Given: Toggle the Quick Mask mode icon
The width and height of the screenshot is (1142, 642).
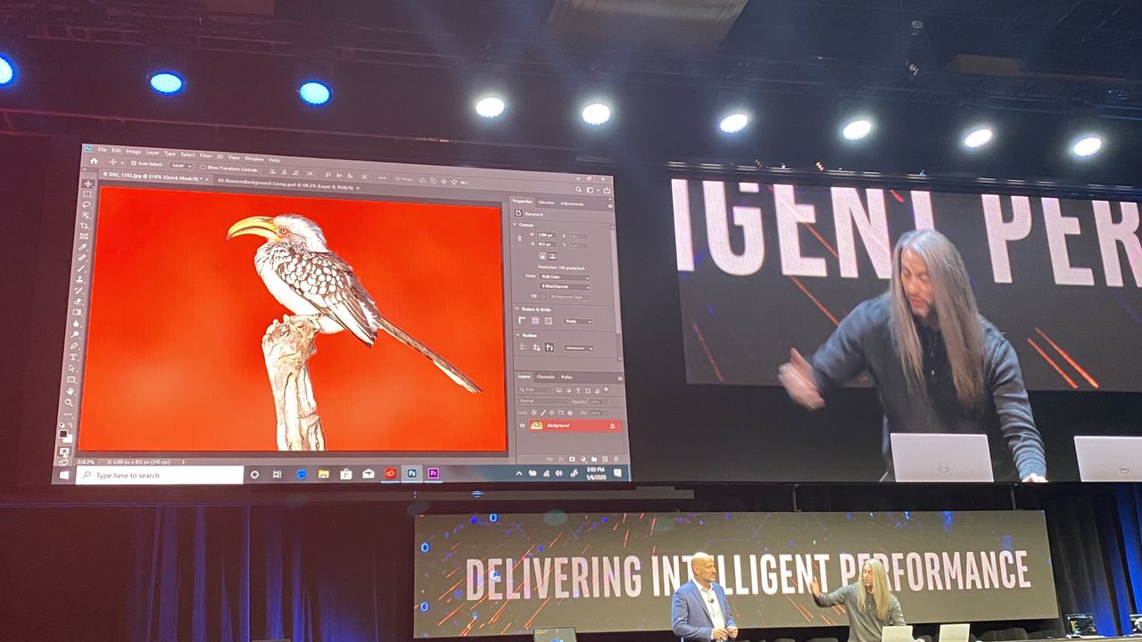Looking at the screenshot, I should coord(63,449).
